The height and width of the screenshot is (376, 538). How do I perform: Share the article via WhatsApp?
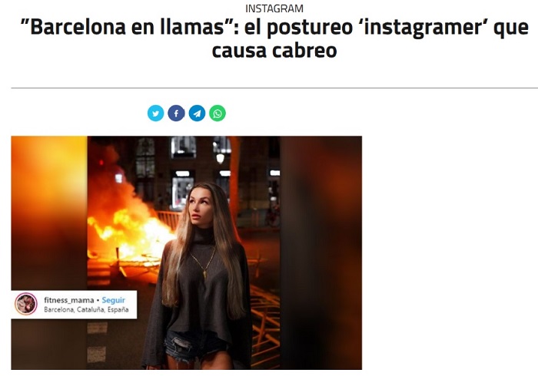[218, 114]
